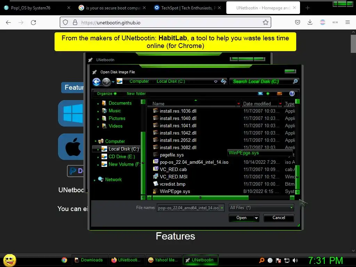Open the browser hamburger menu
Viewport: 356px width, 267px height.
coord(348,22)
